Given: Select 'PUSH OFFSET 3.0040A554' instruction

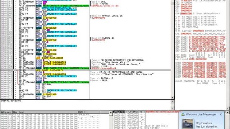Looking at the screenshot, I should 51,74.
